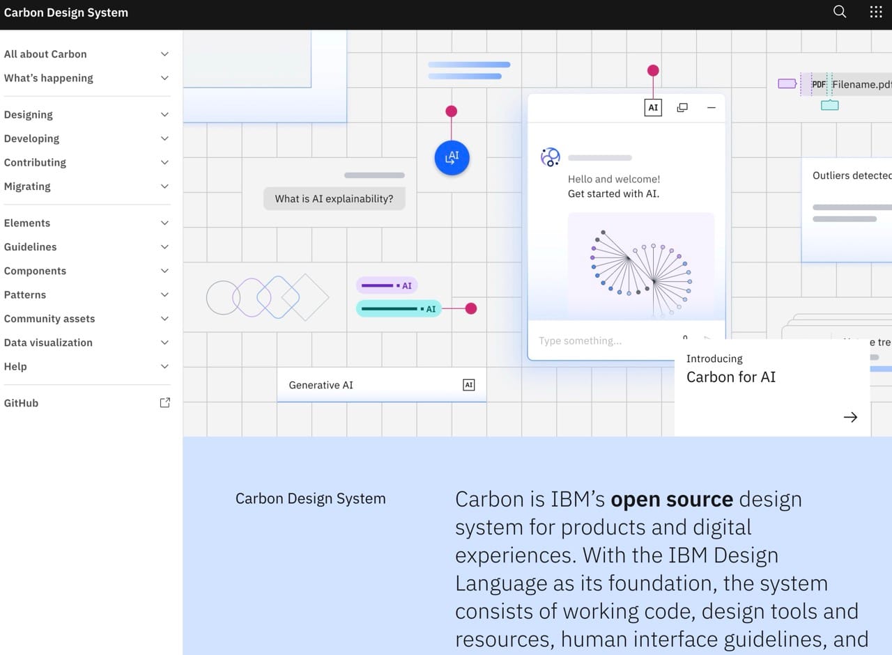Screen dimensions: 892x655
Task: Click the chat assistant avatar icon
Action: coord(551,157)
